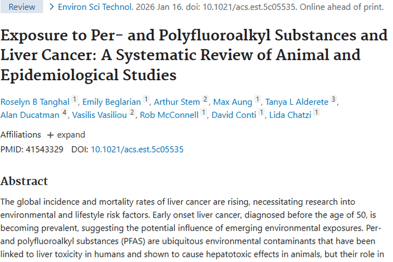Click the chevron before Environ Sci Technol
Screen dimensions: 393x262
point(51,7)
